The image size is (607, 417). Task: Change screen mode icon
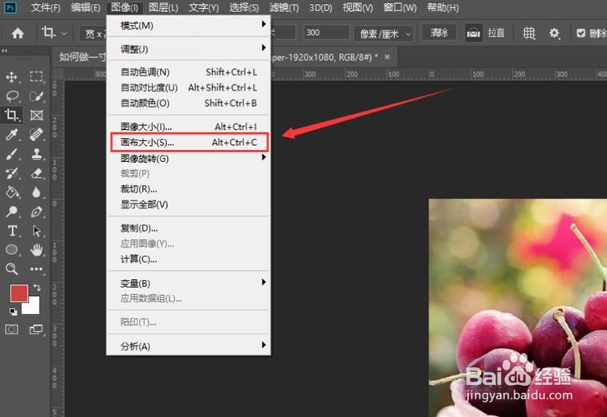coord(36,330)
